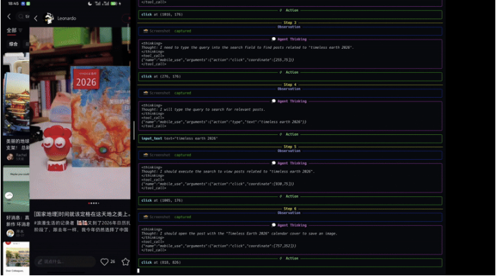Tap the comment input field with the pencil icon
The height and width of the screenshot is (276, 496).
tap(65, 262)
